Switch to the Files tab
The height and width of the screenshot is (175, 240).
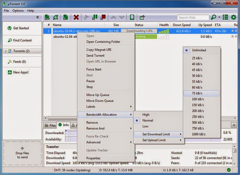pyautogui.click(x=50, y=125)
